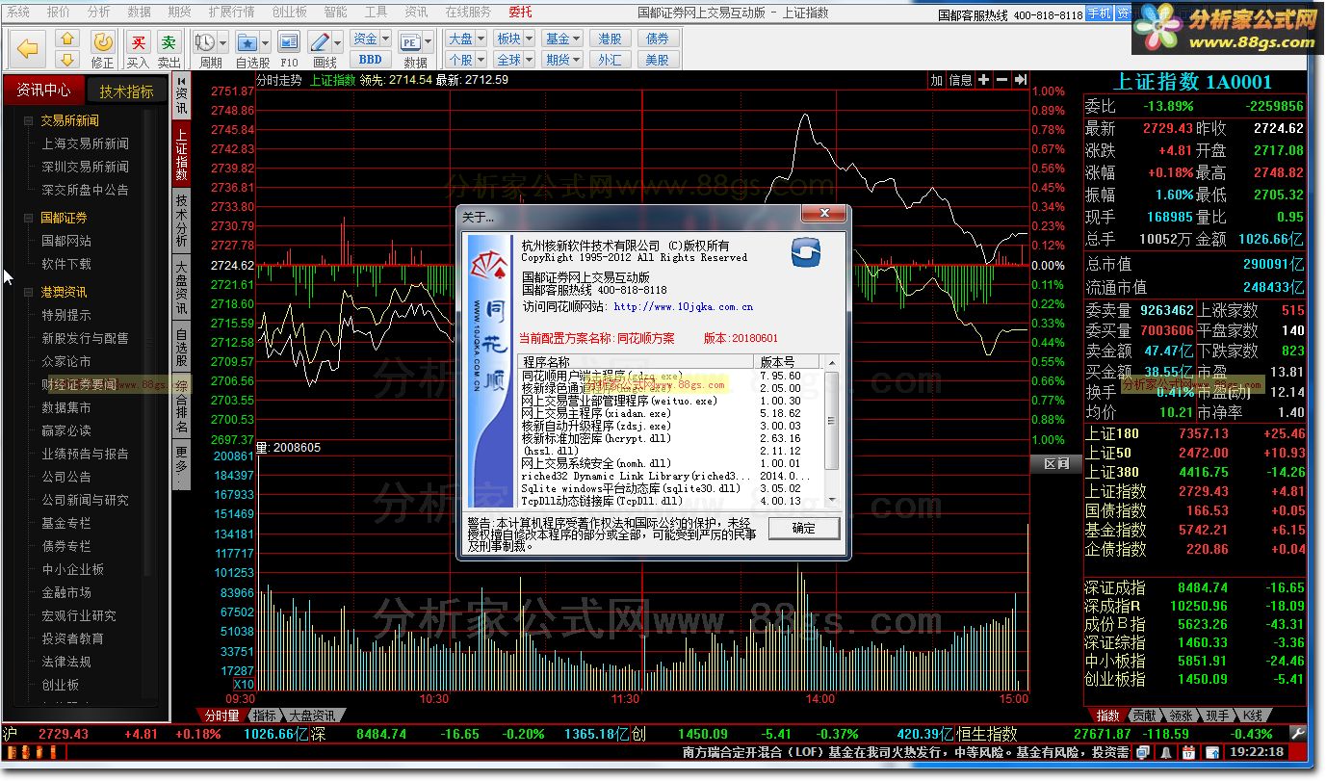Open the 报价 menu
Image resolution: width=1326 pixels, height=781 pixels.
pyautogui.click(x=59, y=13)
